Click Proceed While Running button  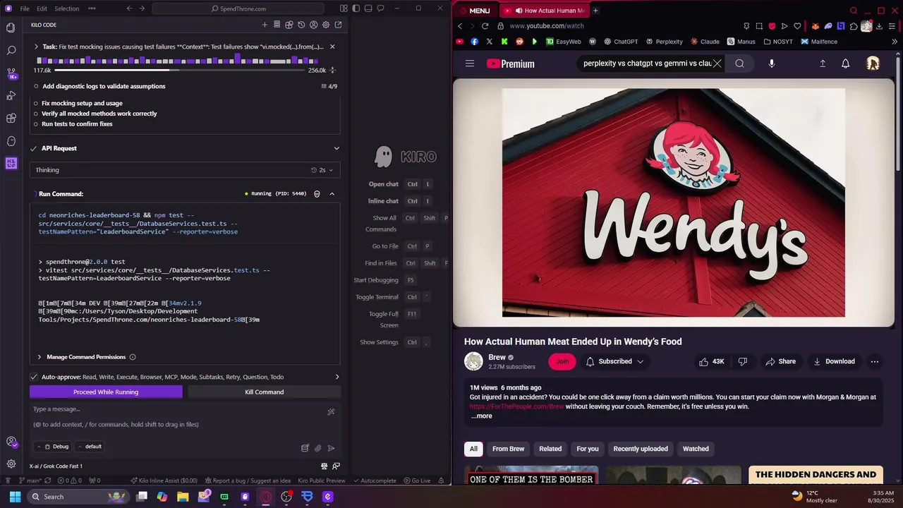106,392
